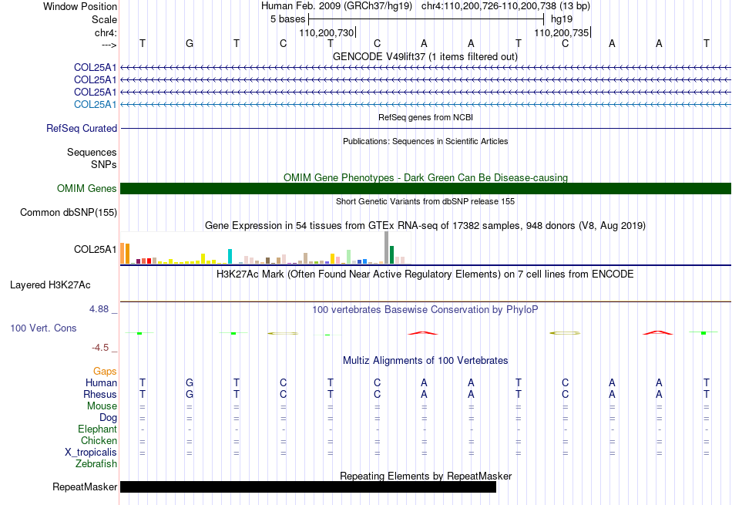The height and width of the screenshot is (505, 732).
Task: Click the 'H3K27Ac Mark' ENCODE track title
Action: pos(425,274)
